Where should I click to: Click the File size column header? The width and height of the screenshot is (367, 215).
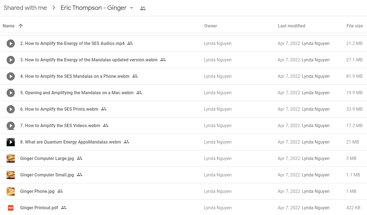pyautogui.click(x=354, y=26)
